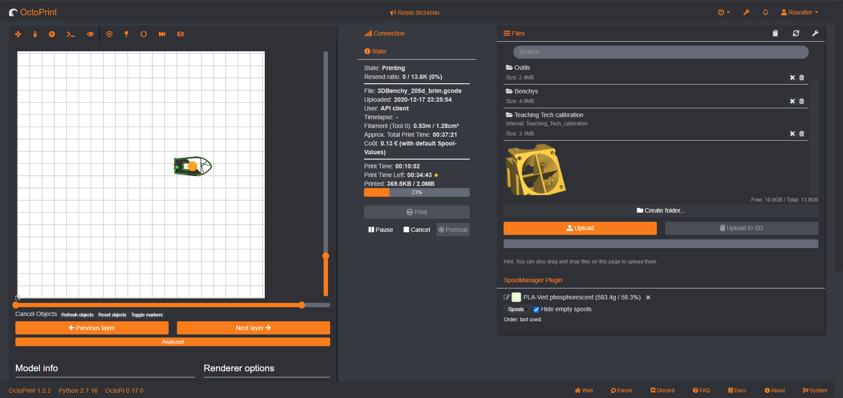Open the Teaching Tech calibration folder
This screenshot has width=843, height=398.
[548, 115]
